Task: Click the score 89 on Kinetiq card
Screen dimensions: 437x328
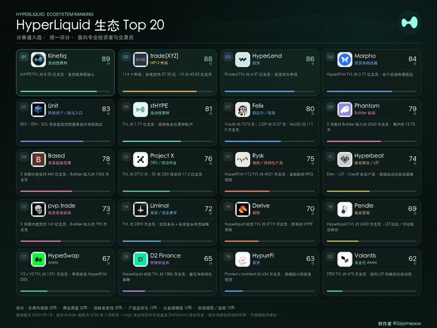Action: click(106, 59)
